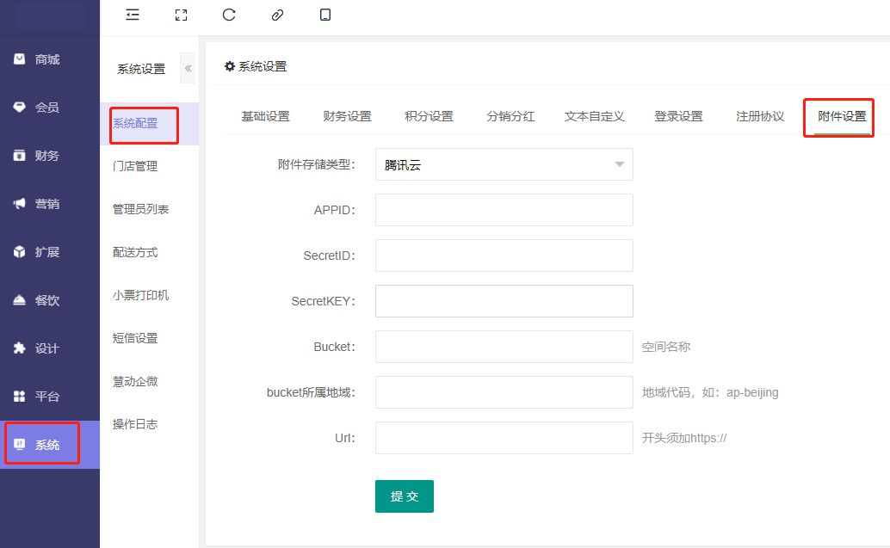Click the SecretKEY input field
890x548 pixels.
coord(504,301)
